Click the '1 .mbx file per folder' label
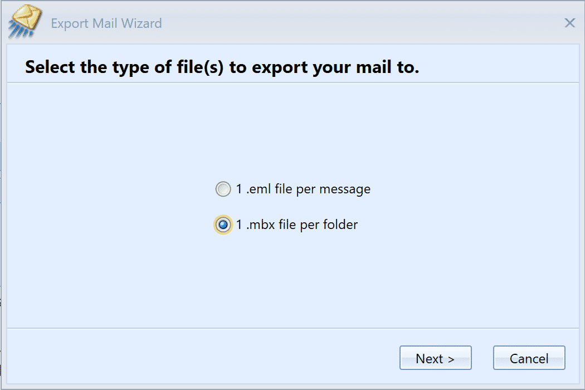Image resolution: width=585 pixels, height=390 pixels. [297, 225]
